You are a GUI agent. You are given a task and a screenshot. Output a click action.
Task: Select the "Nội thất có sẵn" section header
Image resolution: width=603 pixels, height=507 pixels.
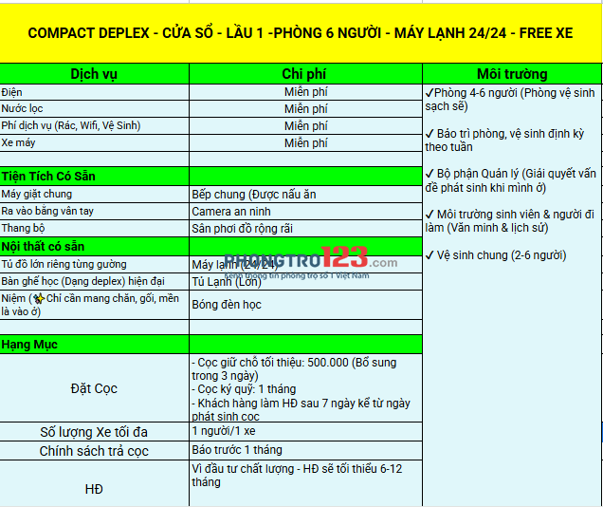(43, 247)
